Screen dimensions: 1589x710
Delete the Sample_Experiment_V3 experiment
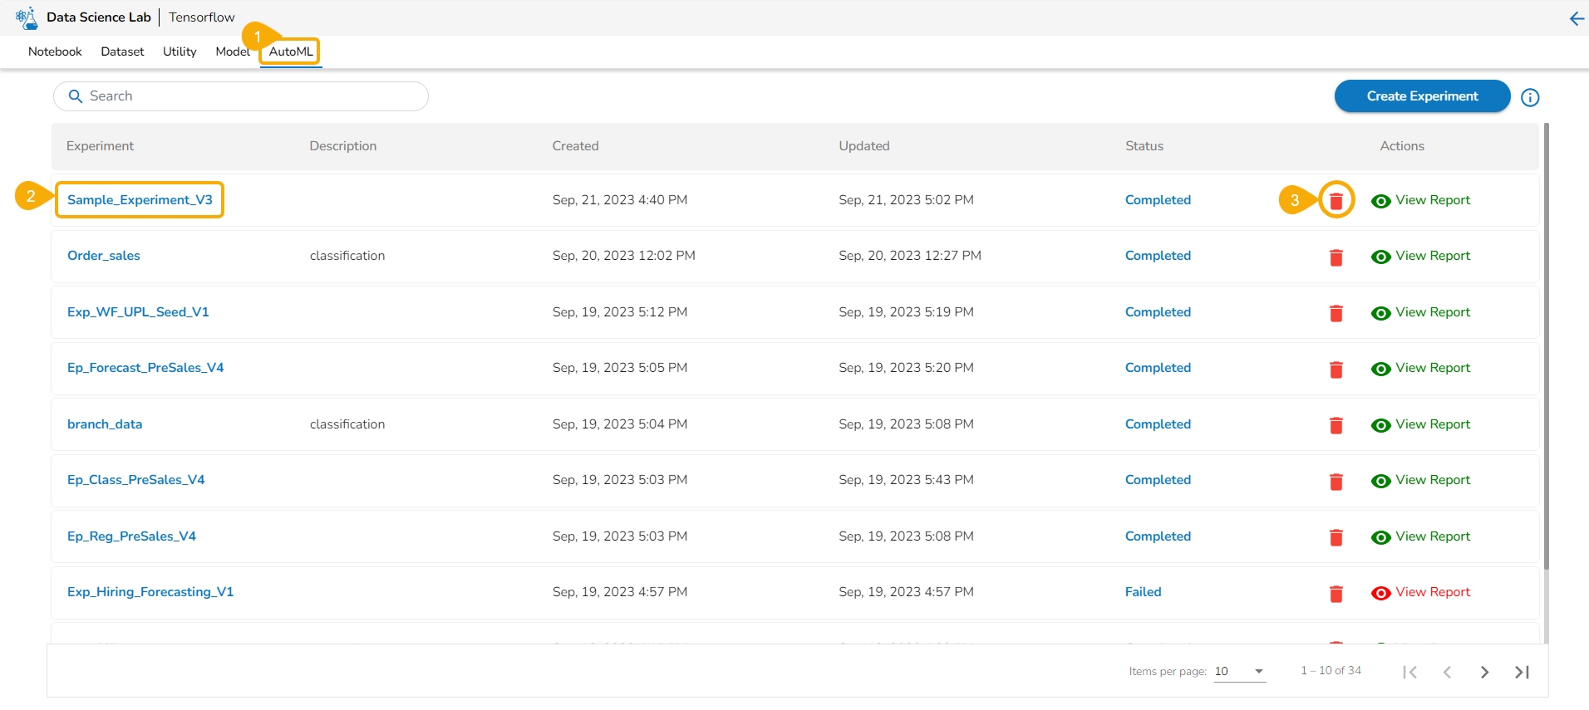tap(1336, 201)
